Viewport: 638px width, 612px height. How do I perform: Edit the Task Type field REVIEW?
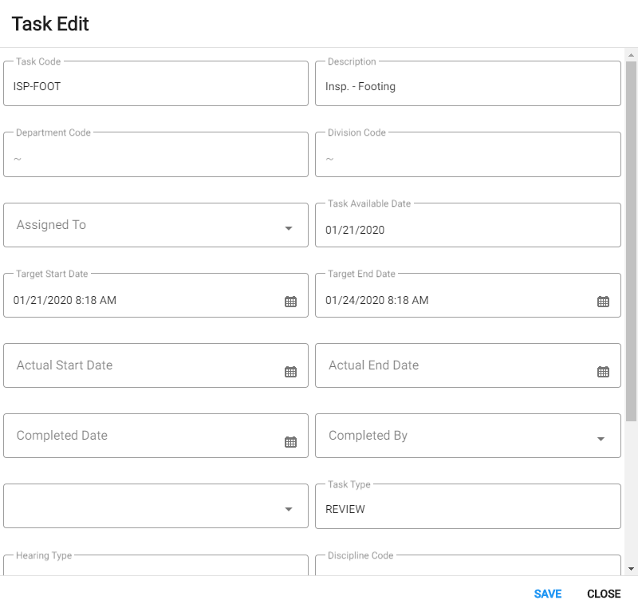click(468, 506)
